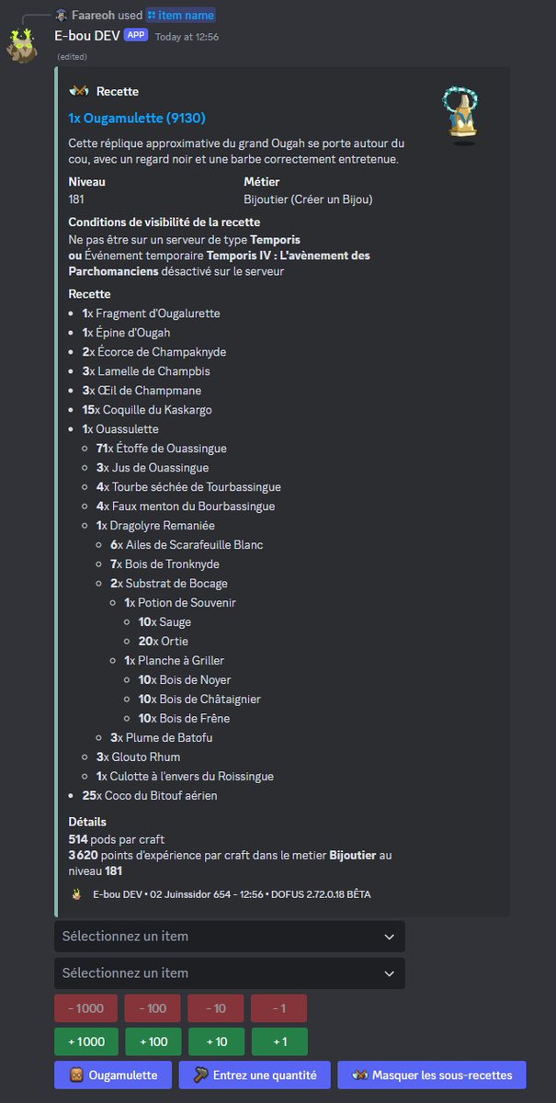Viewport: 556px width, 1103px height.
Task: Click 1x Potion de Souvenir entry
Action: [x=180, y=603]
